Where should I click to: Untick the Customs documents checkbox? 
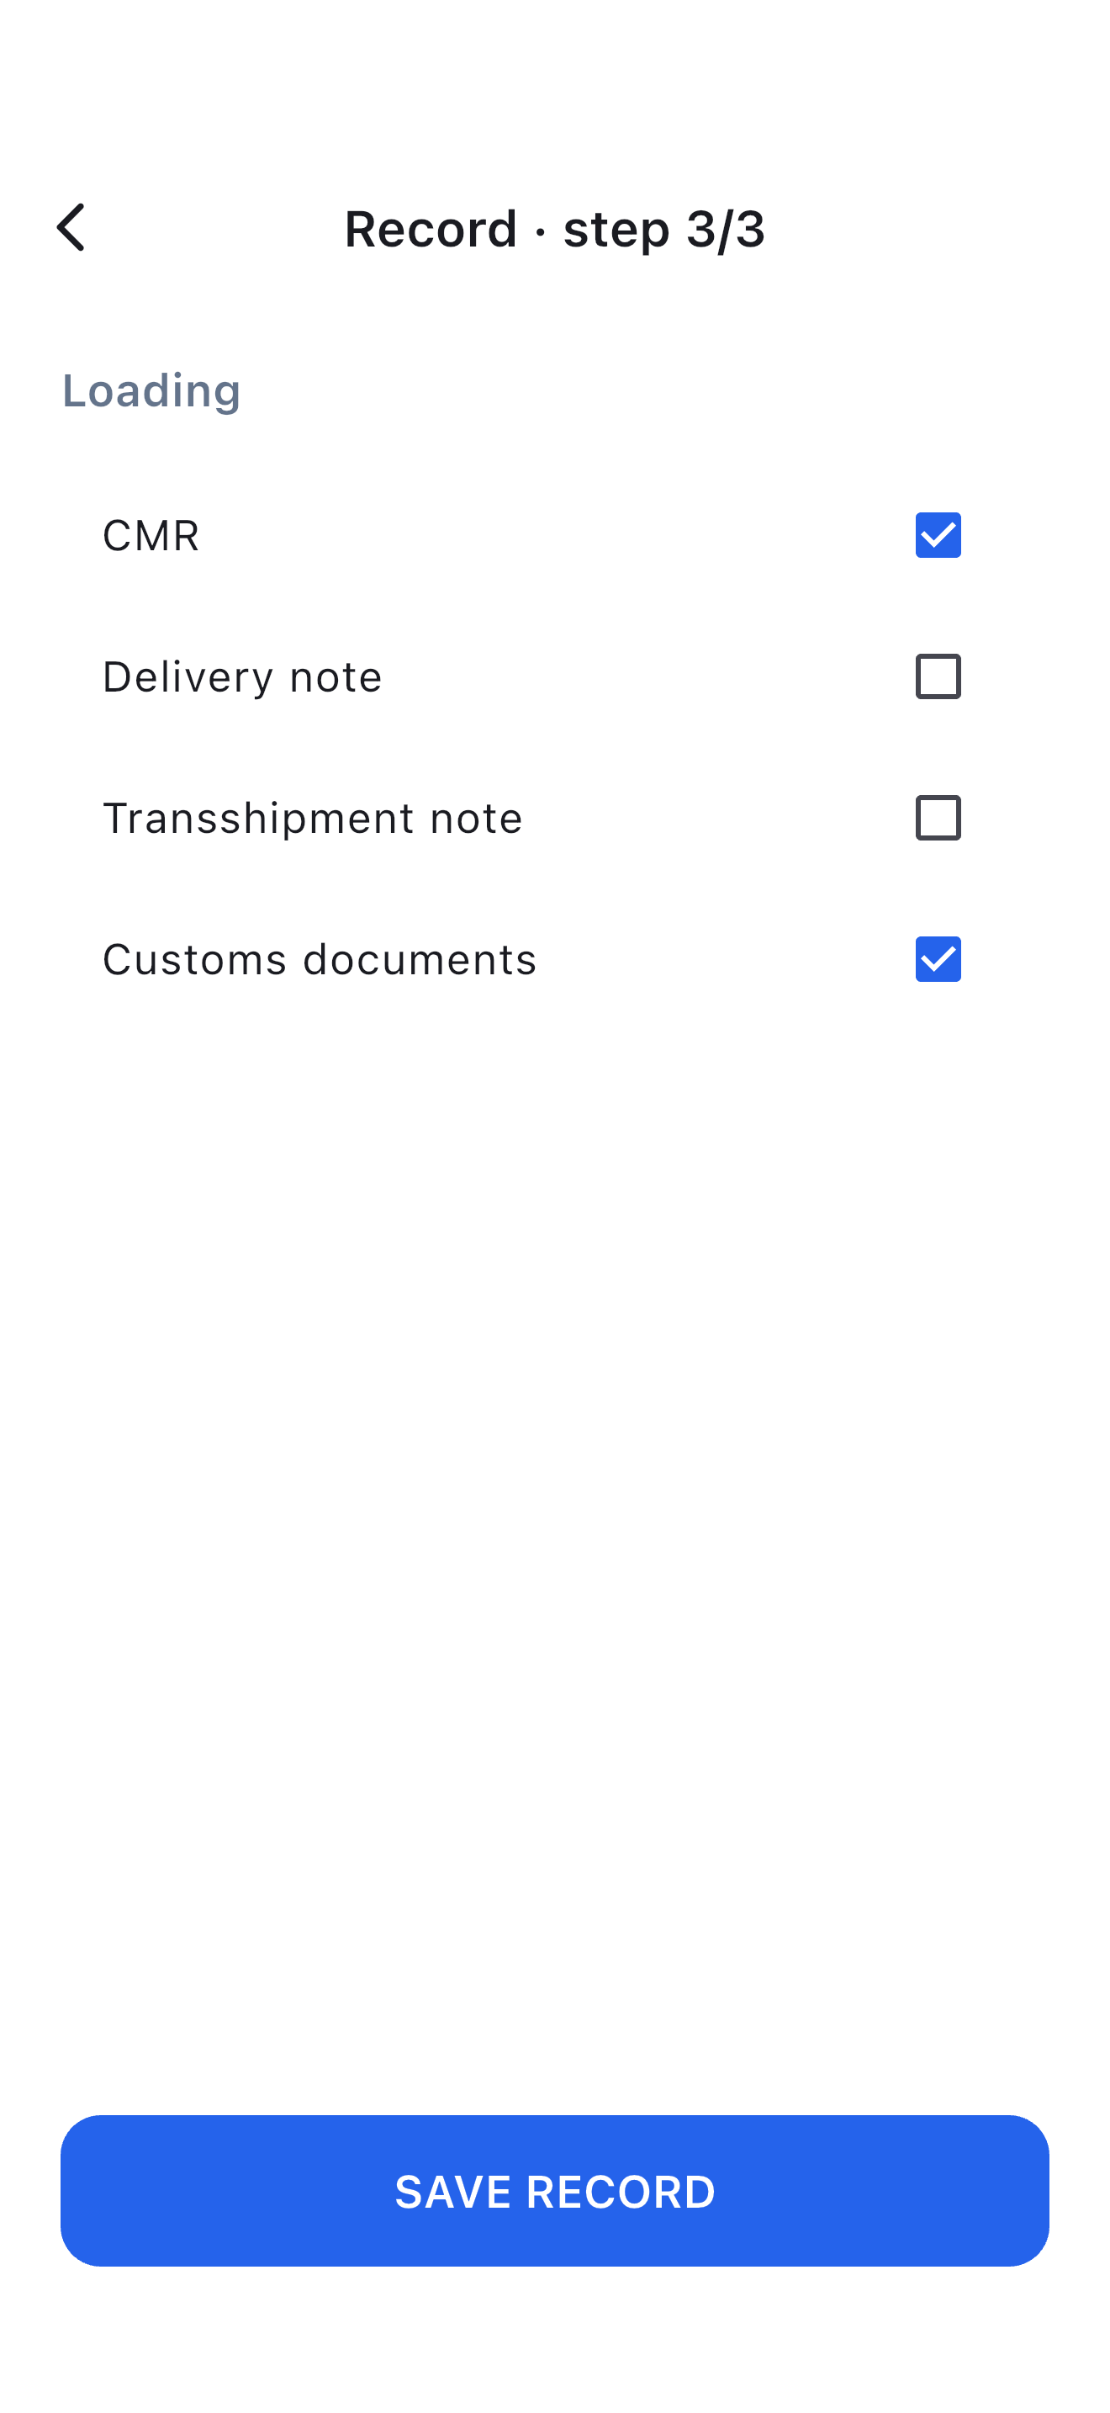(x=938, y=959)
